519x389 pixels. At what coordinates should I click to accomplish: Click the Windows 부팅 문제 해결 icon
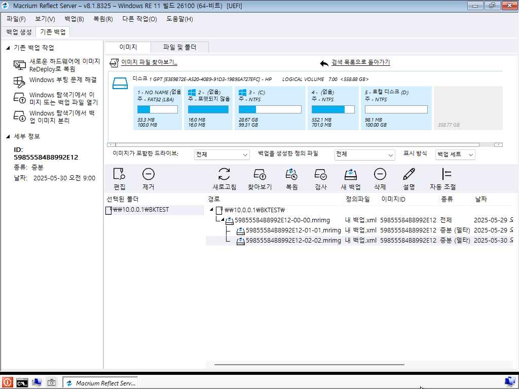click(x=19, y=82)
